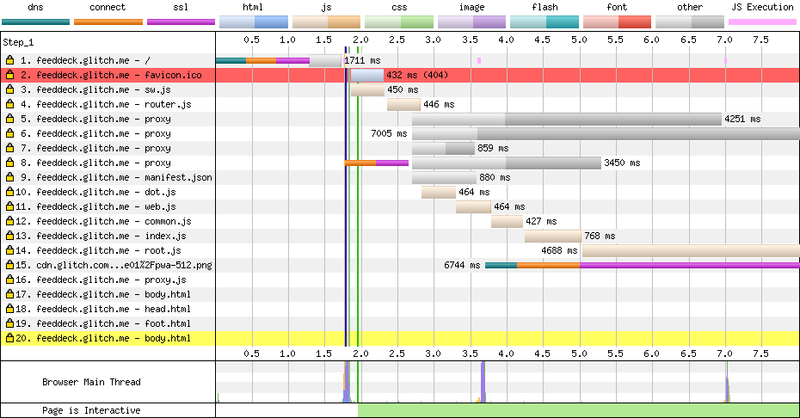Click the lock icon beside index.js
The image size is (800, 418).
pos(10,237)
